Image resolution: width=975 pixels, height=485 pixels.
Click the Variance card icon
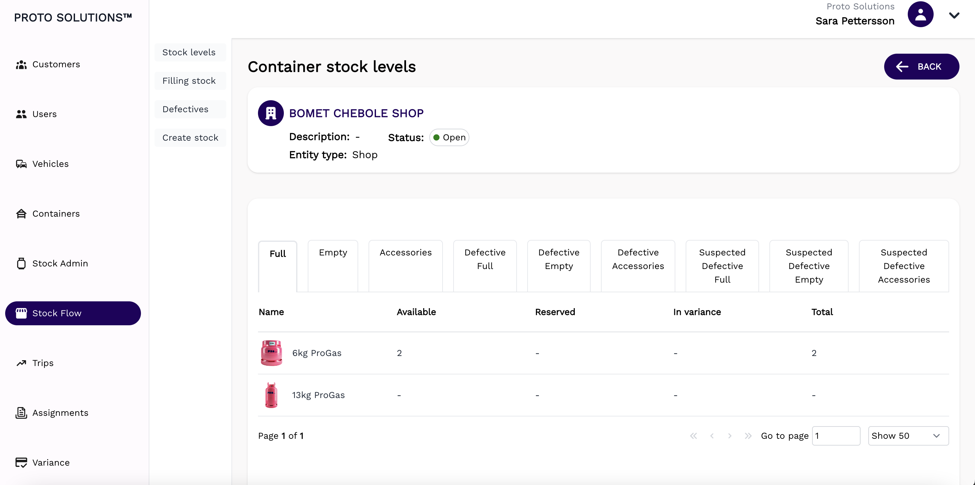point(21,463)
